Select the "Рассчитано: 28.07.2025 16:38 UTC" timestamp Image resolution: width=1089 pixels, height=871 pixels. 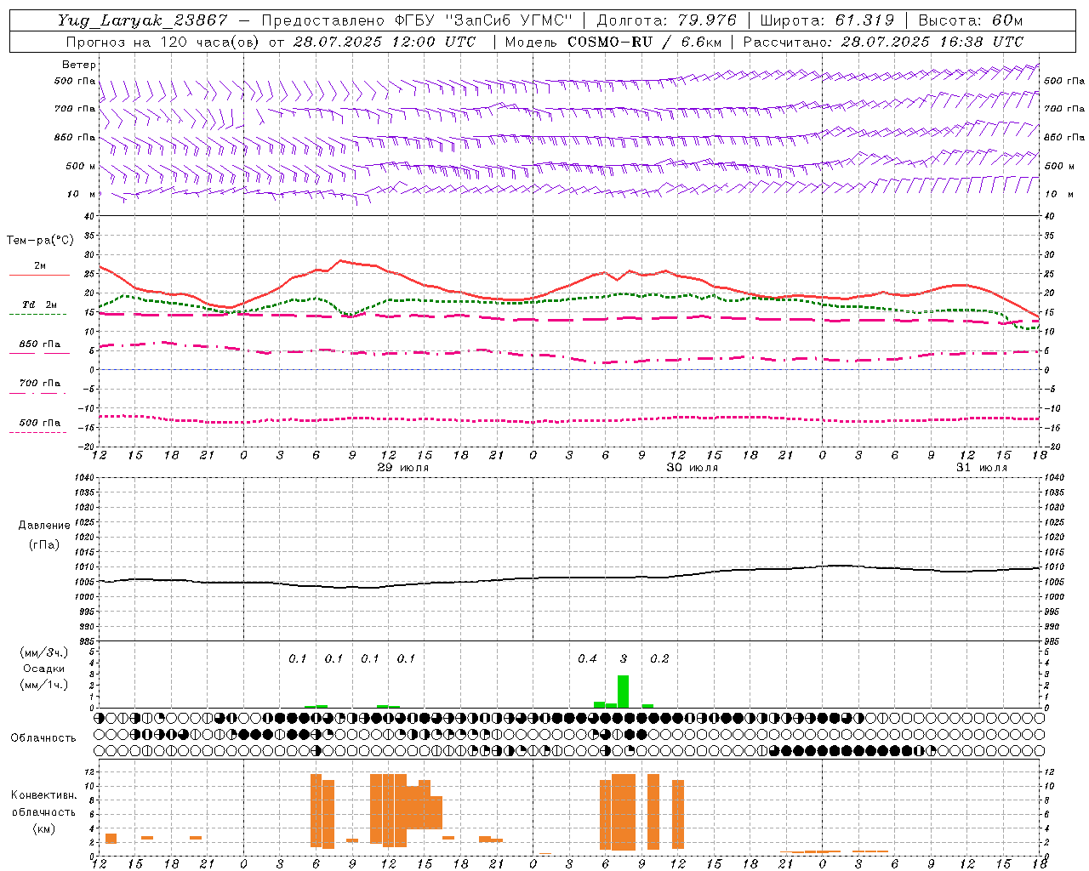click(x=883, y=42)
